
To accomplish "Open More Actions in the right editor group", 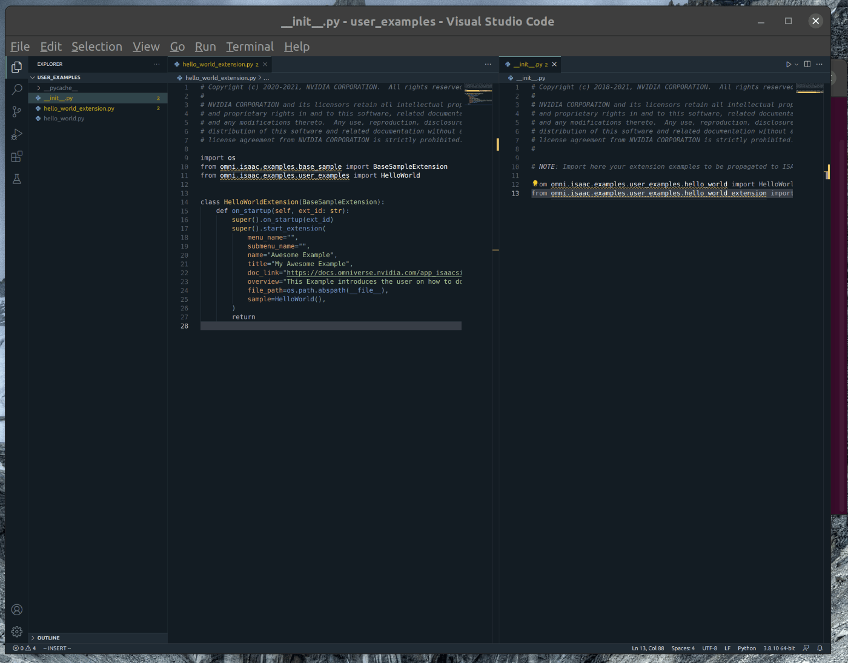I will [820, 64].
